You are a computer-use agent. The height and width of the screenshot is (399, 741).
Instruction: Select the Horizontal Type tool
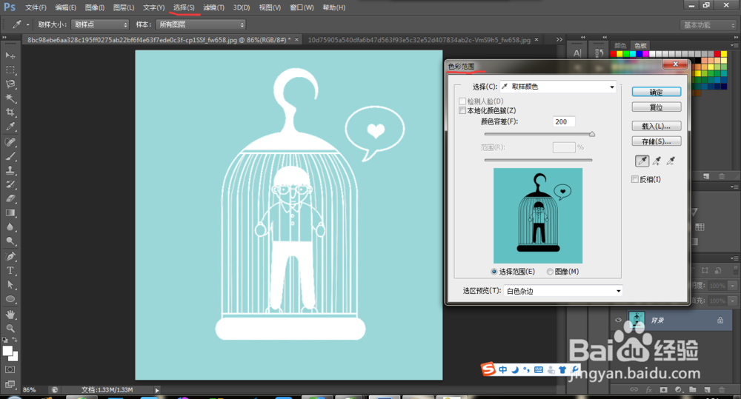10,270
